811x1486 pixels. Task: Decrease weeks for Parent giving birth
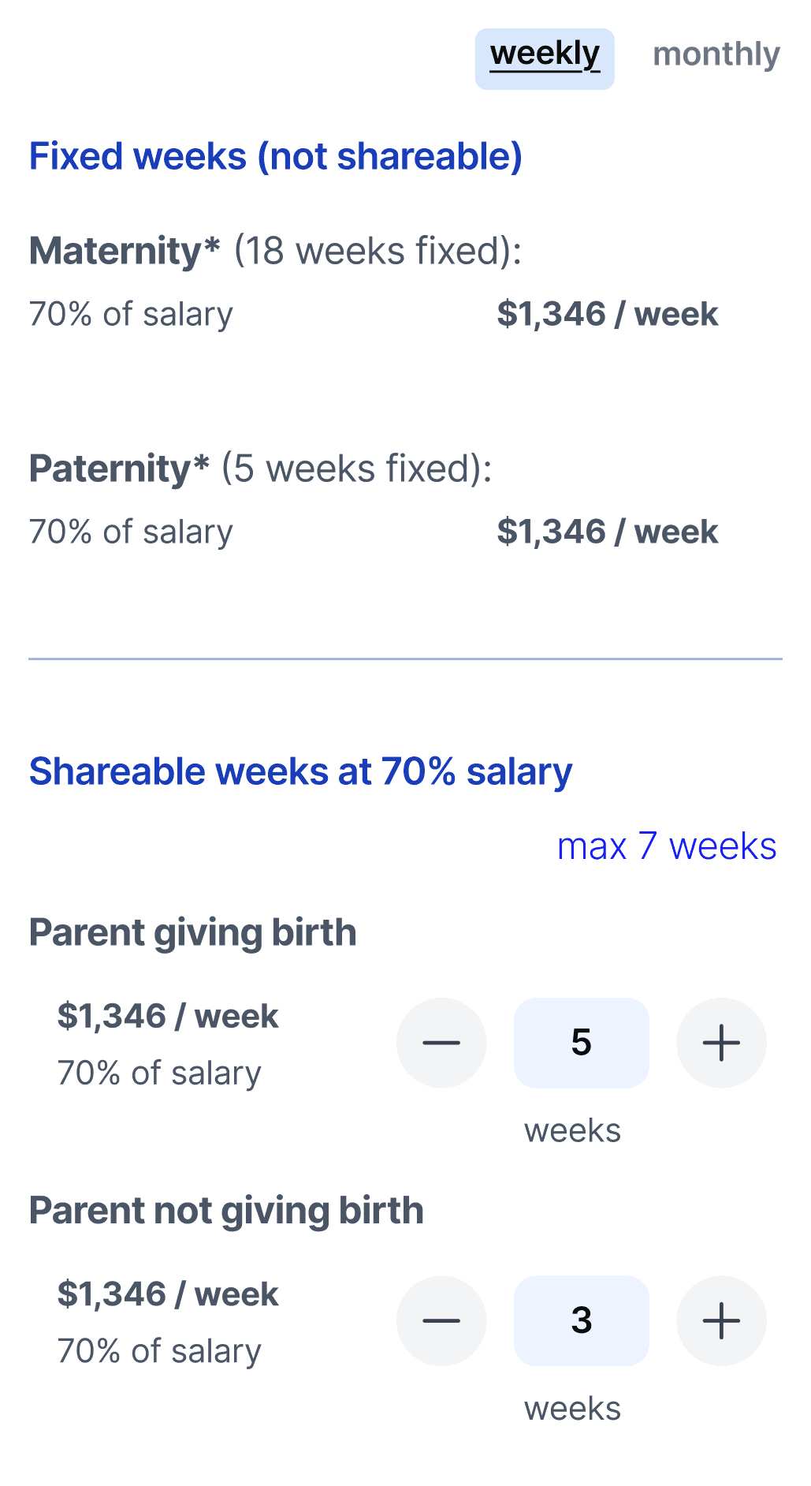441,1043
